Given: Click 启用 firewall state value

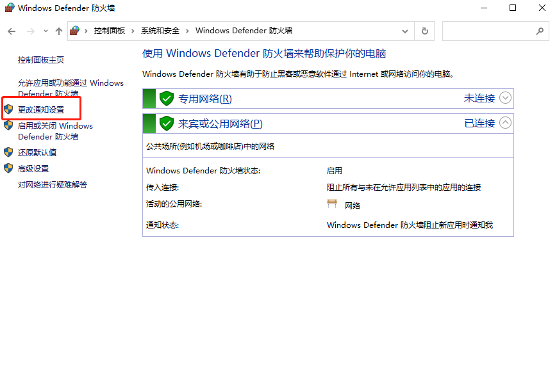Looking at the screenshot, I should coord(335,171).
